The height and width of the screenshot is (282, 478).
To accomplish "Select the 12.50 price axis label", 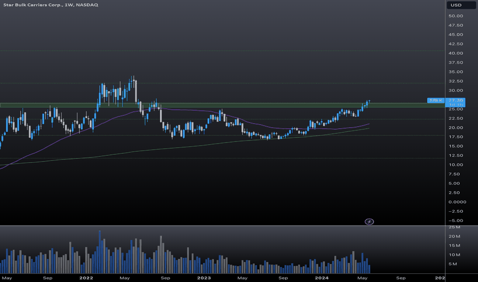I will pos(455,155).
